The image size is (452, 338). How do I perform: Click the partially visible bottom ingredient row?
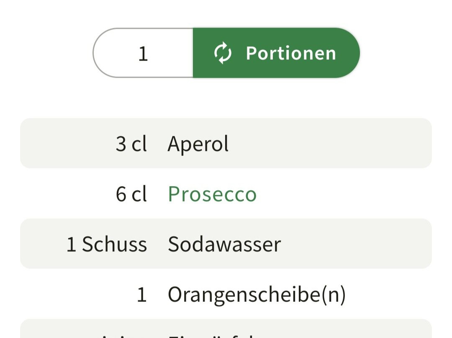coord(226,328)
